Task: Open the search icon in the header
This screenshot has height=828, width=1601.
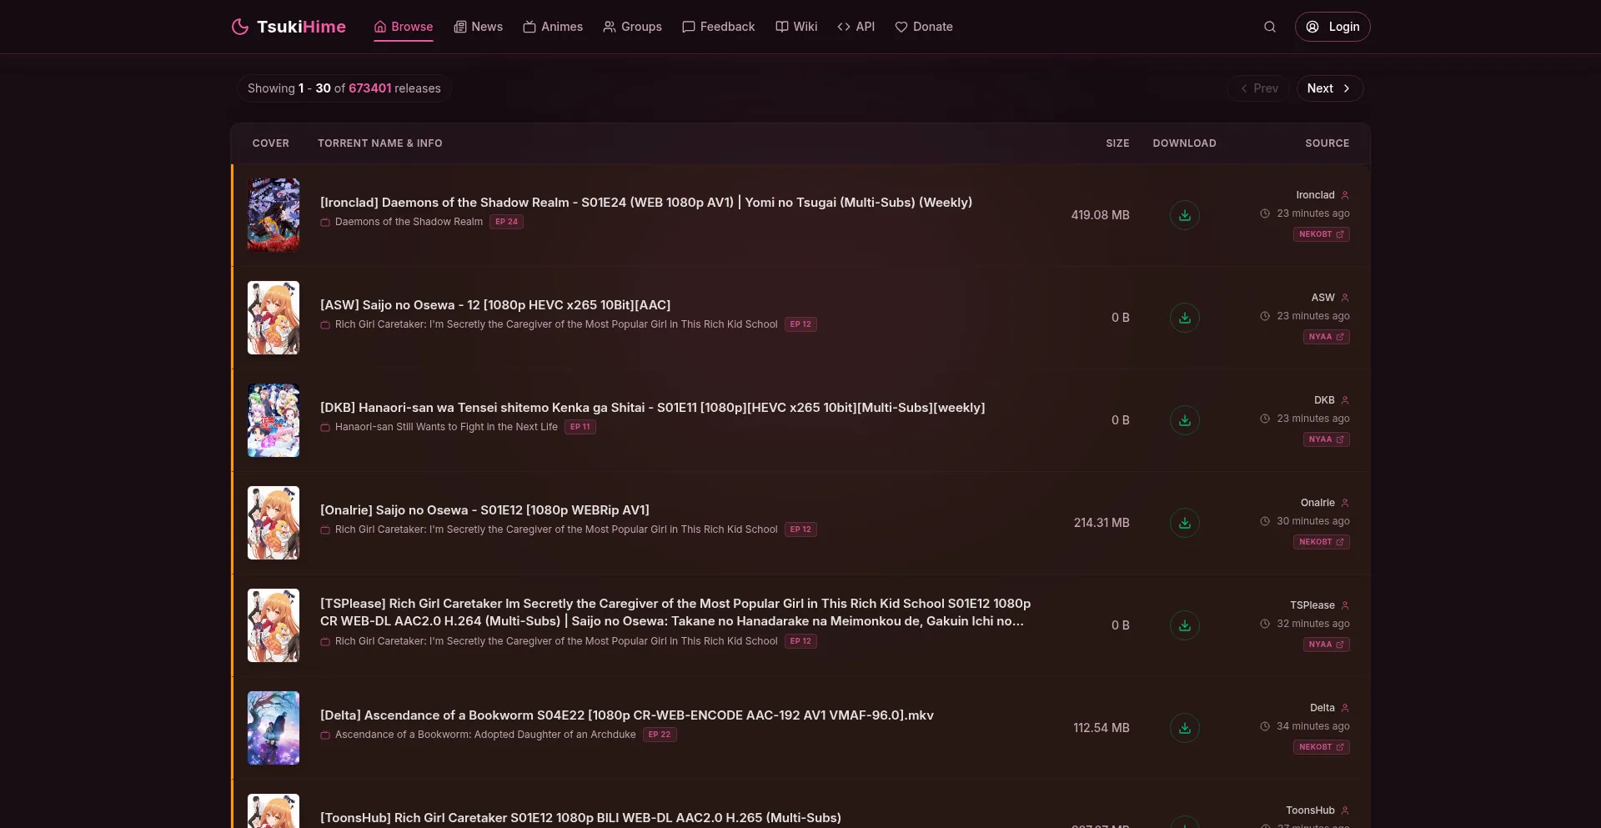Action: (1269, 27)
